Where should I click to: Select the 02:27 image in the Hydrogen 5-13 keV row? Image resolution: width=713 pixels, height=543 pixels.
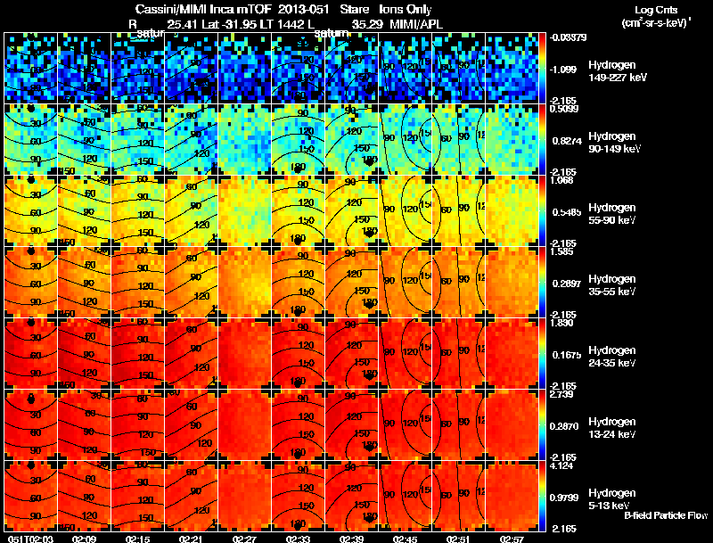244,497
